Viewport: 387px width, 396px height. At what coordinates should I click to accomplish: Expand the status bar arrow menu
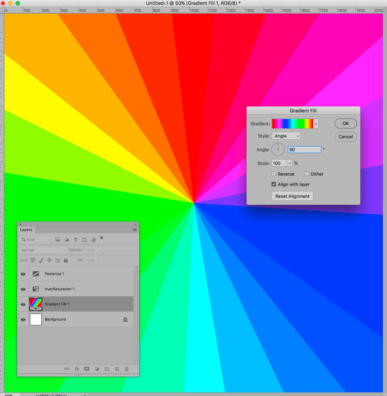coord(85,395)
